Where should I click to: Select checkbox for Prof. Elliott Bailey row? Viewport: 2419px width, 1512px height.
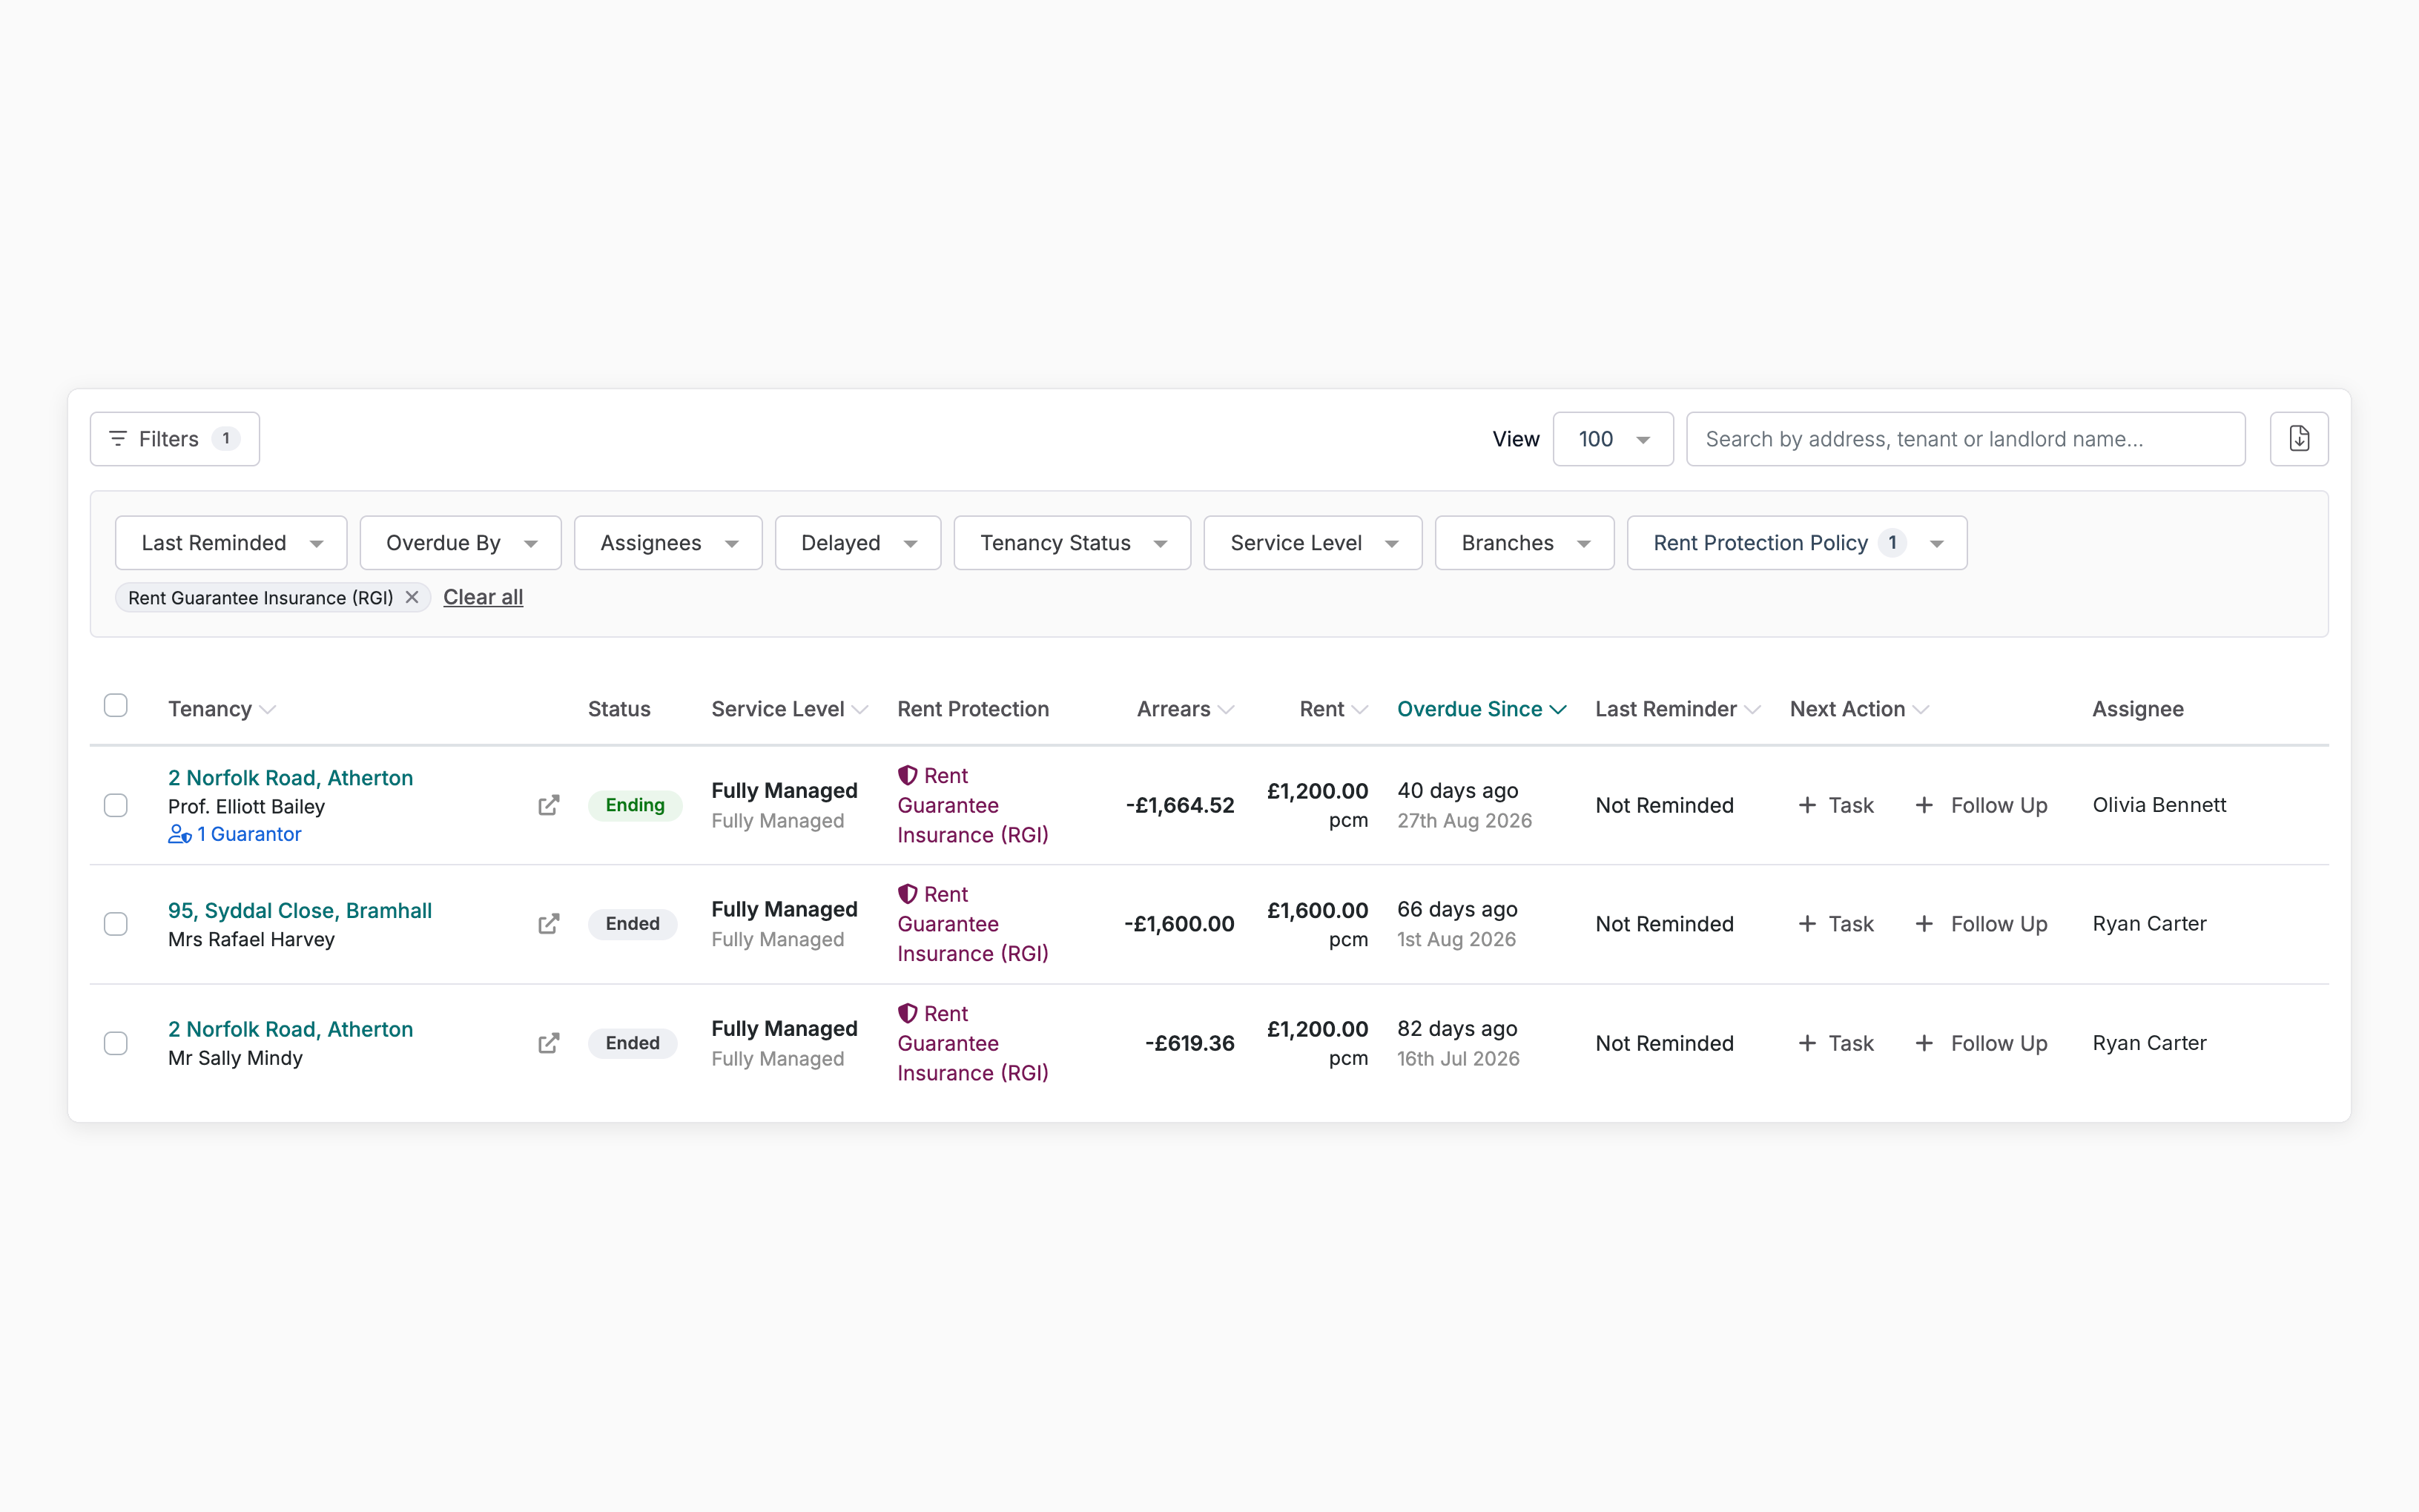[x=116, y=805]
